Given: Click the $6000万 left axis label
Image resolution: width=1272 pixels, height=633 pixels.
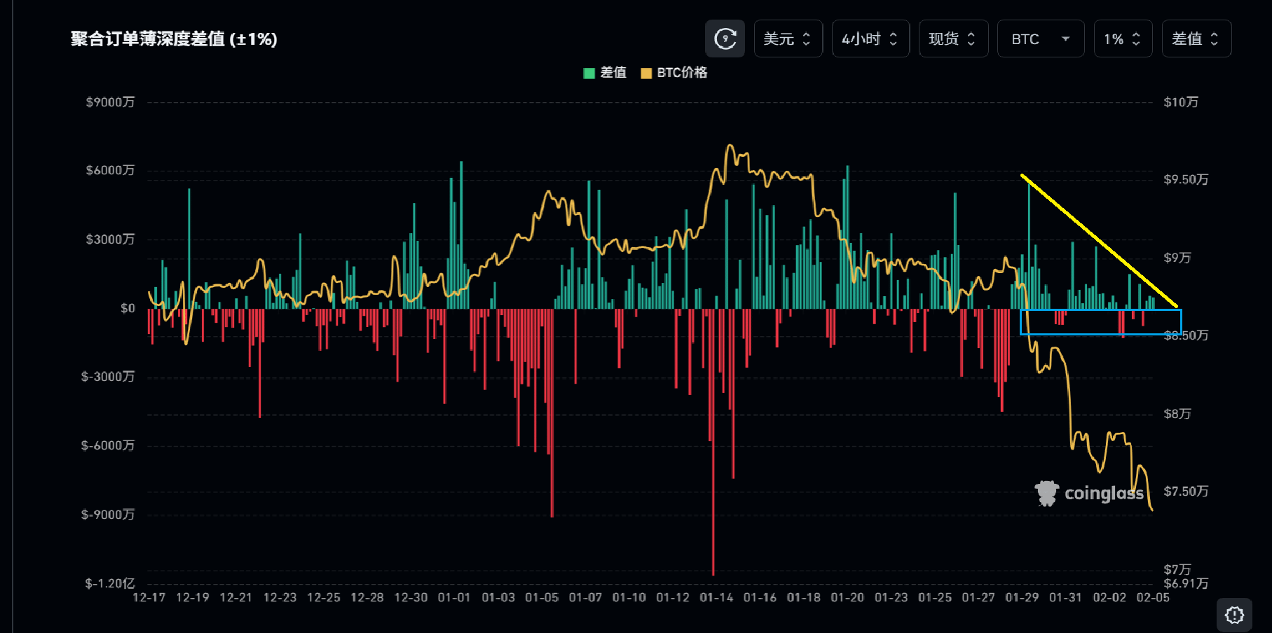Looking at the screenshot, I should tap(110, 170).
